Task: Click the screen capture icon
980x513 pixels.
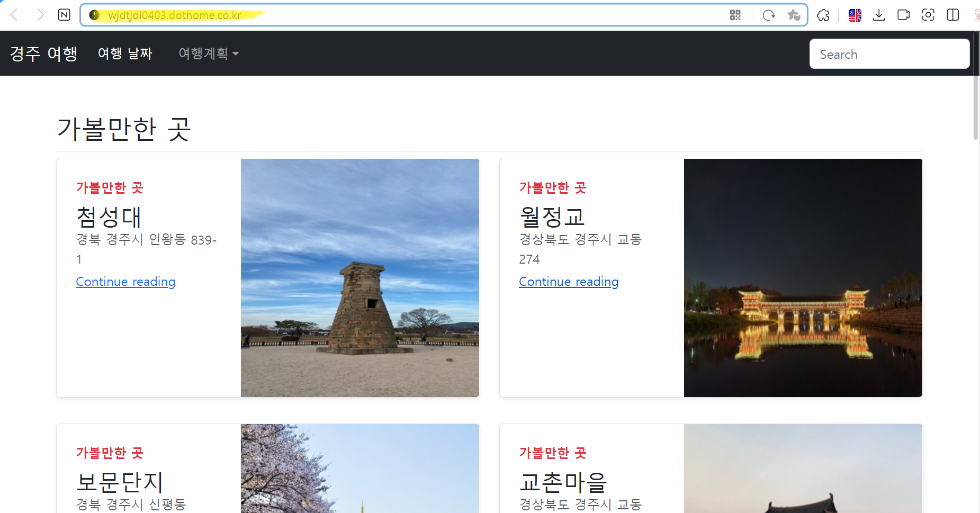Action: 928,15
